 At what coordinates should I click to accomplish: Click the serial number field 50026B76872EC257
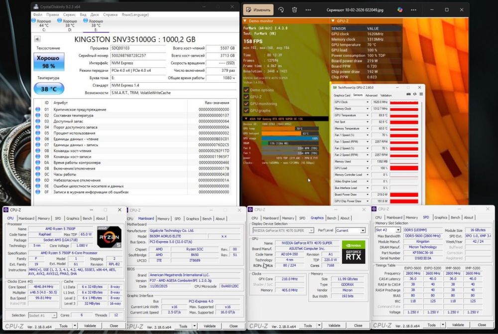point(138,55)
